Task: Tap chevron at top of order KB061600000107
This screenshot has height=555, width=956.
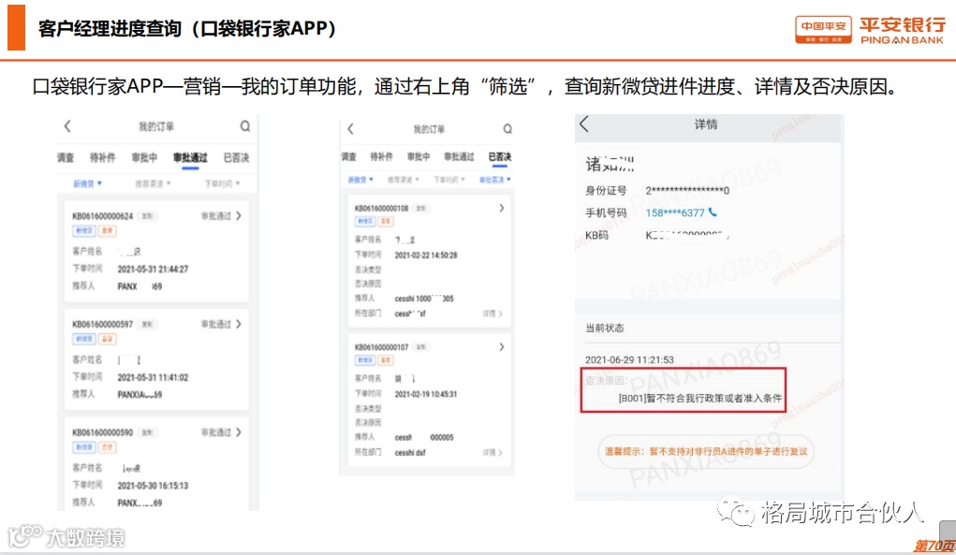Action: pos(501,347)
